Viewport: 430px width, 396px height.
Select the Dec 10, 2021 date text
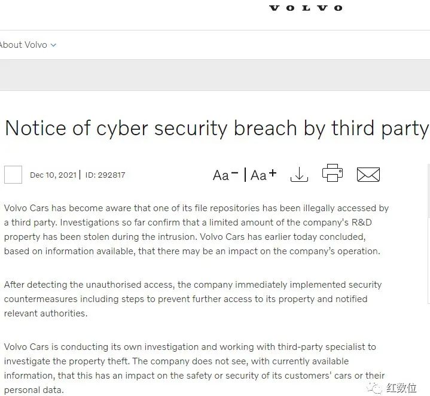pos(53,175)
